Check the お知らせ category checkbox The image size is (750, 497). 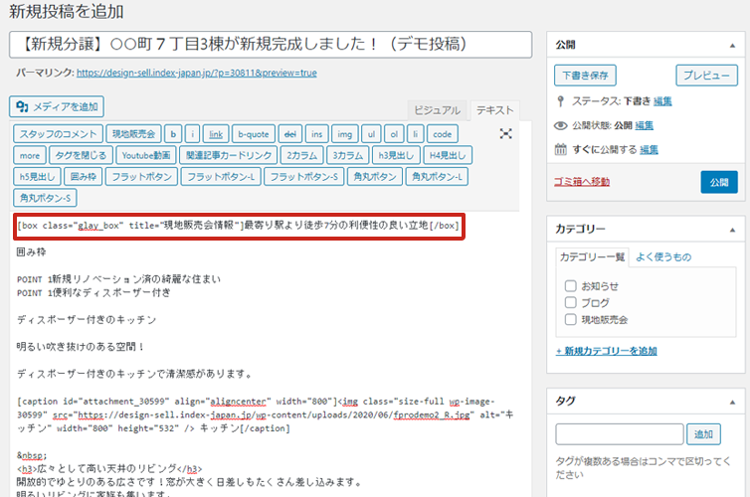571,285
